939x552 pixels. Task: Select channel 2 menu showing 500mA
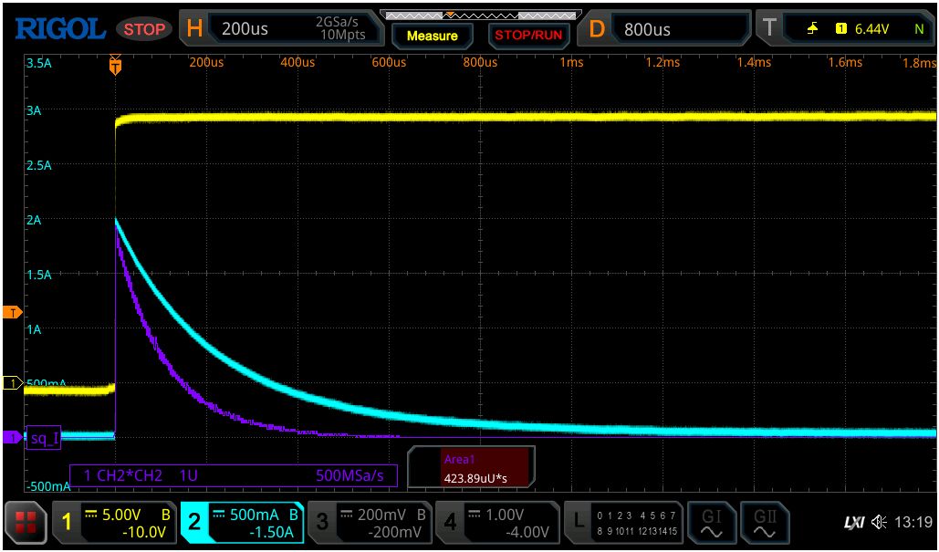tap(242, 522)
